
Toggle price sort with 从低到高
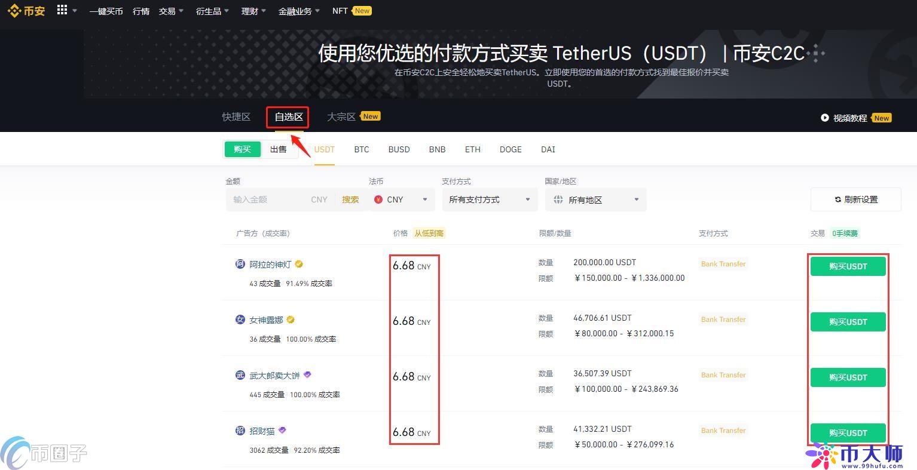pyautogui.click(x=429, y=233)
